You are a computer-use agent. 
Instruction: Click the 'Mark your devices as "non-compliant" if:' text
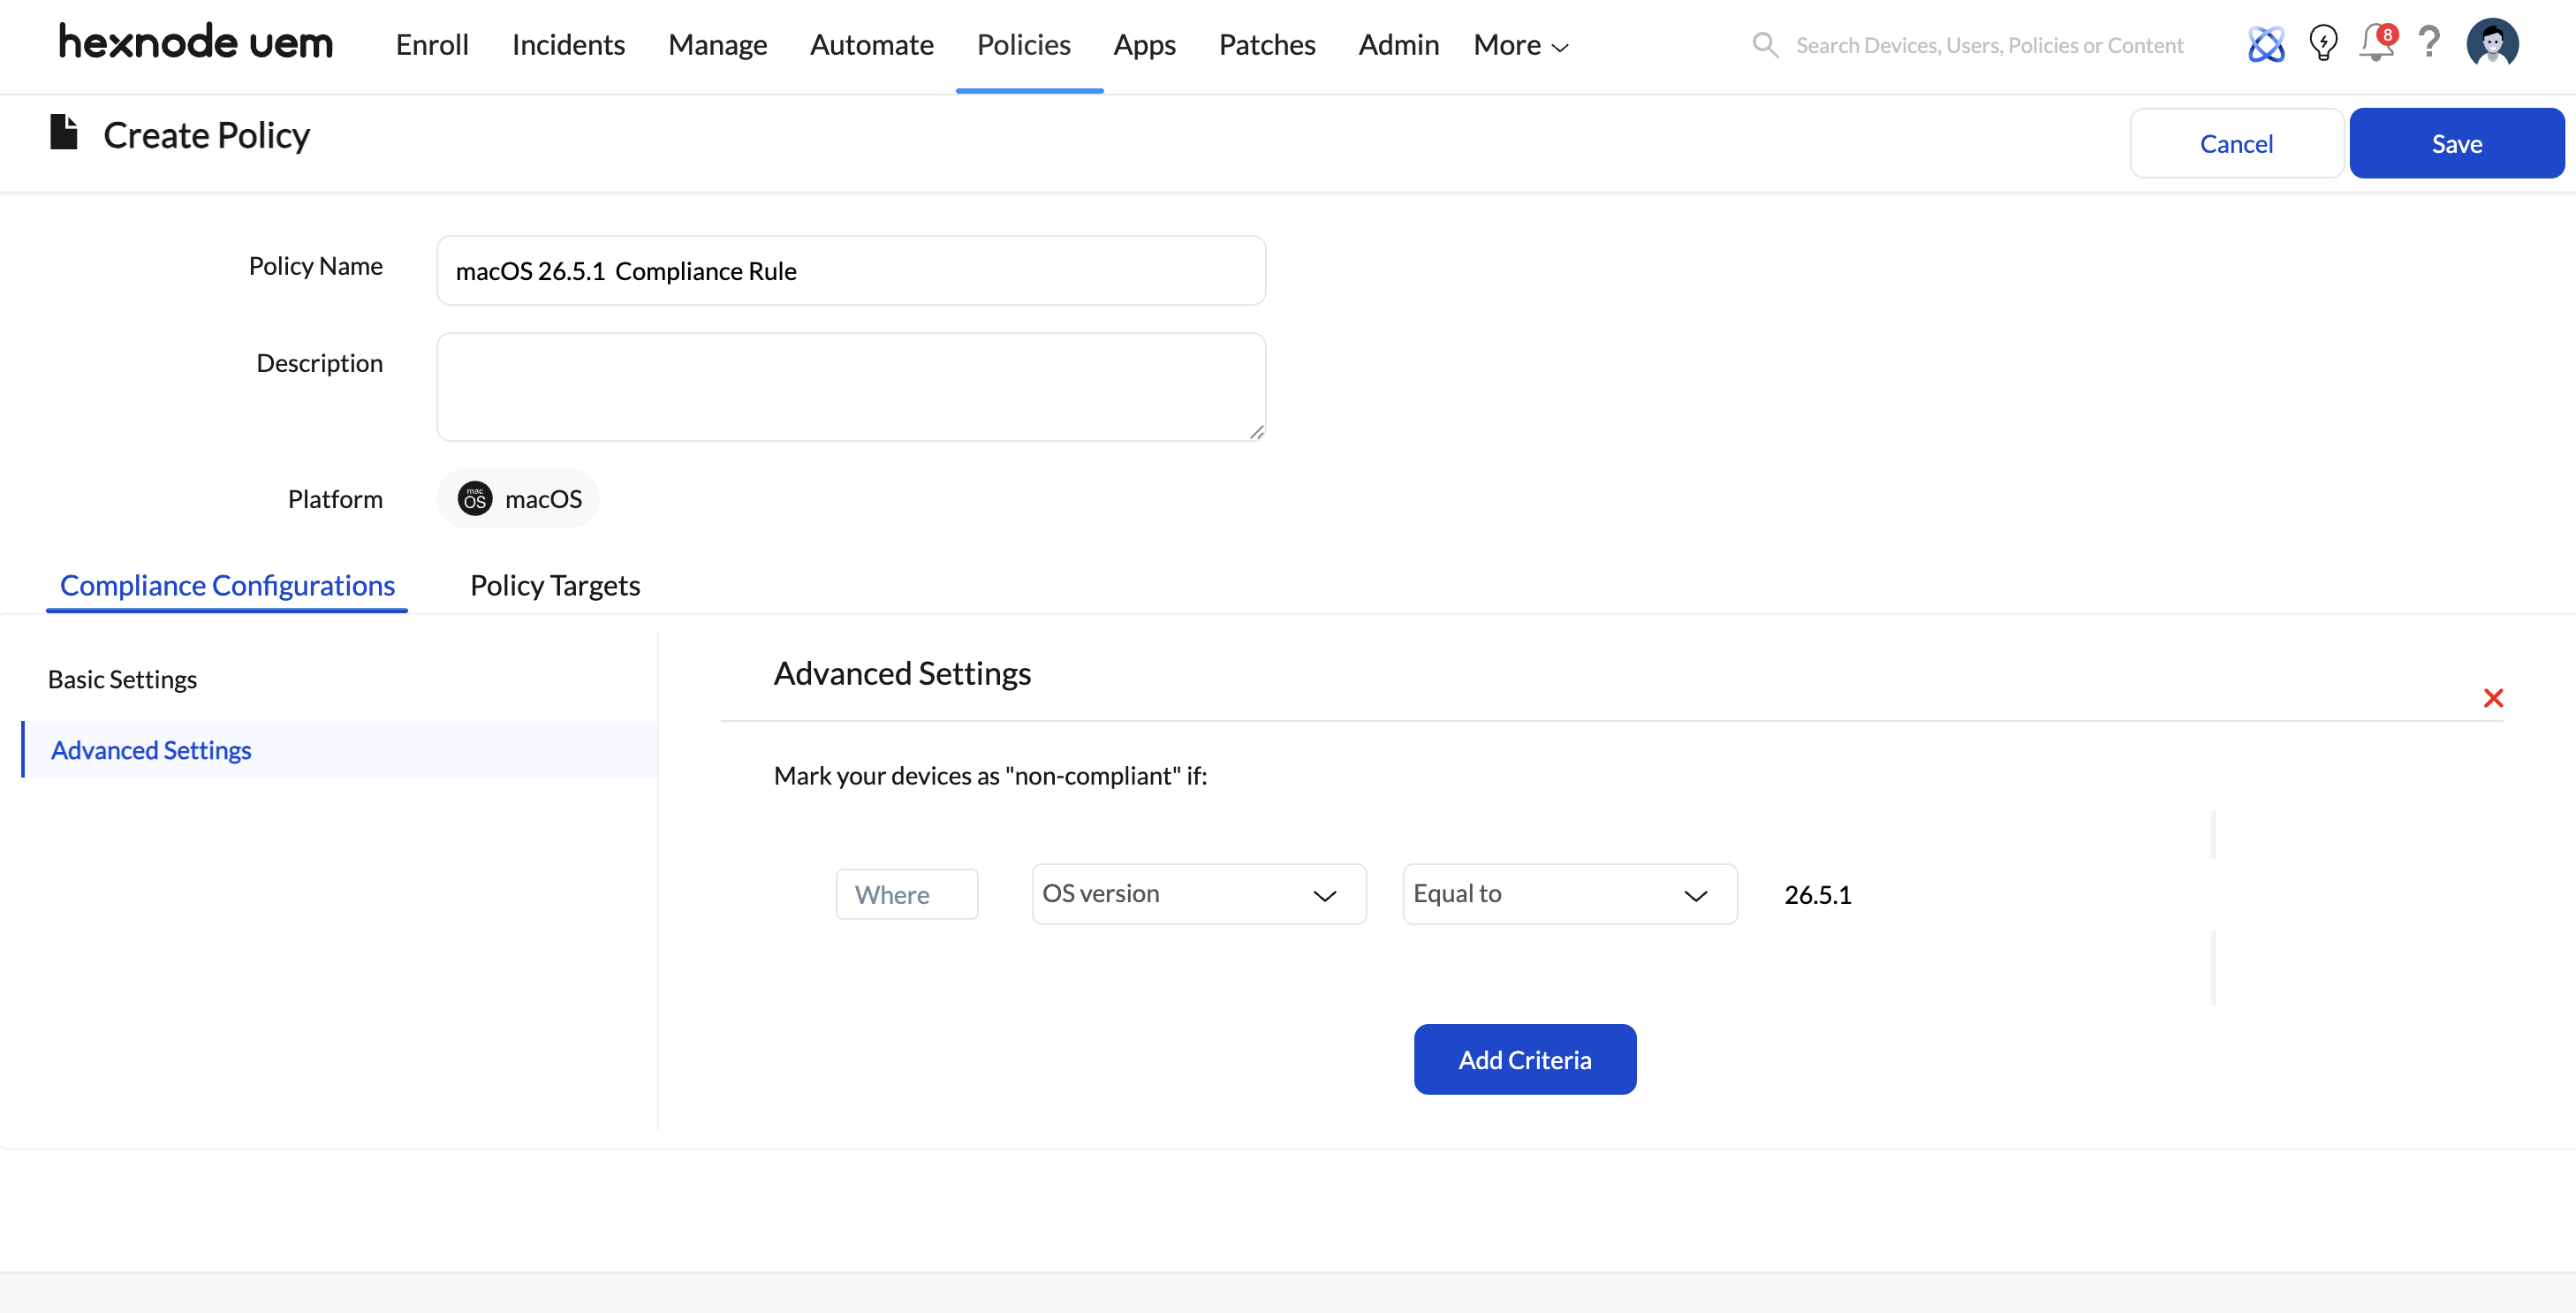[990, 775]
